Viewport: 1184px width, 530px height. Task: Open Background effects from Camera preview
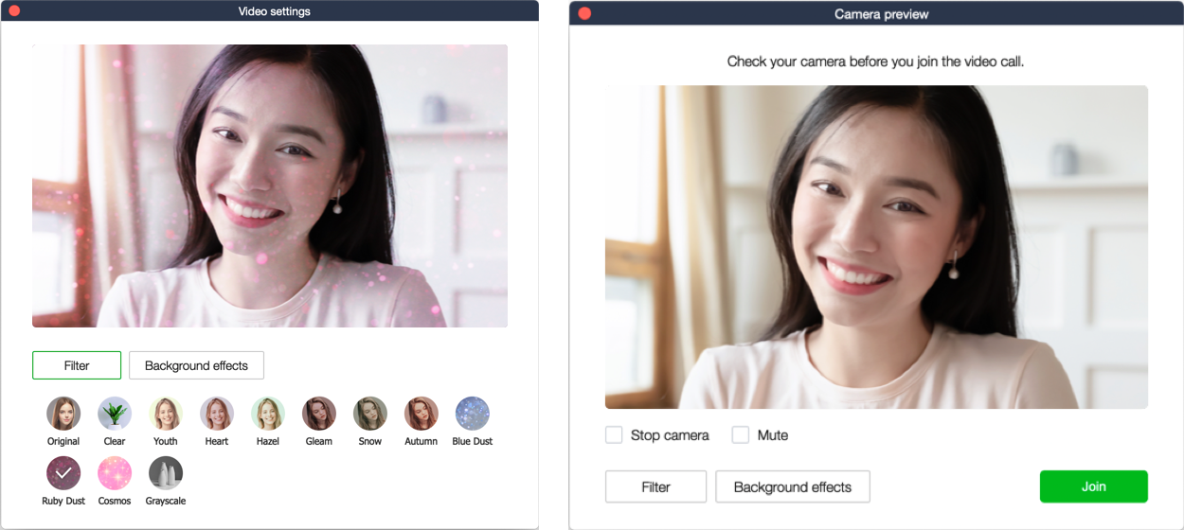(792, 486)
